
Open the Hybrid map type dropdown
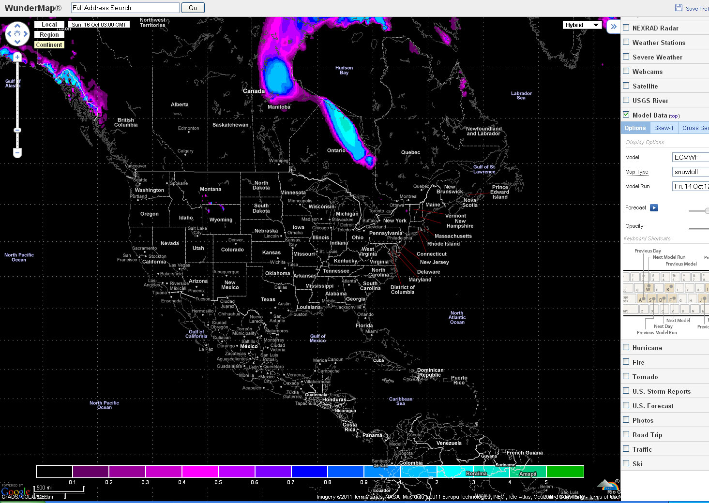click(582, 25)
